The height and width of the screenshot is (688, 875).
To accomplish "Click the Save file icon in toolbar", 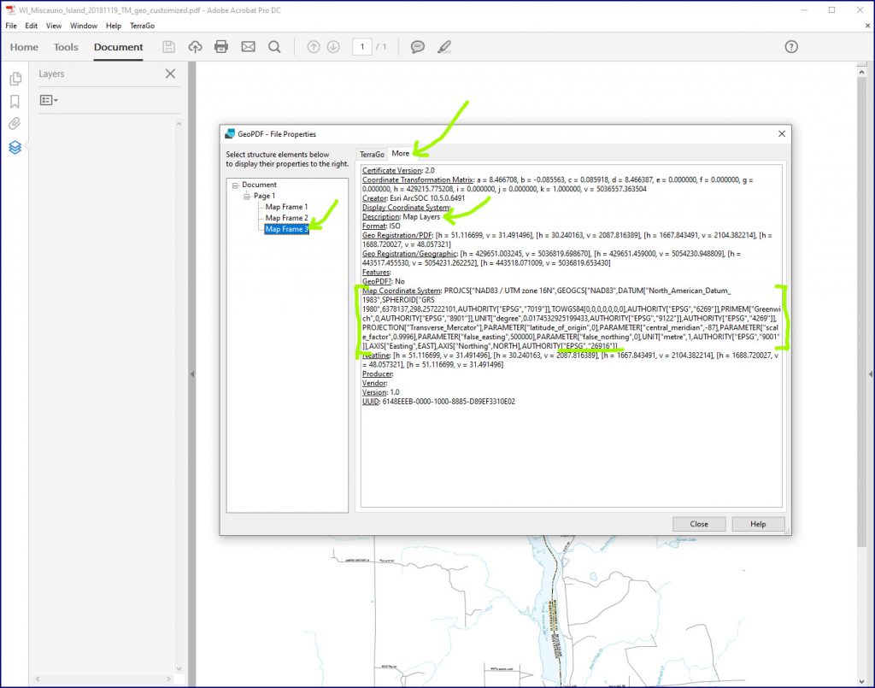I will (168, 47).
